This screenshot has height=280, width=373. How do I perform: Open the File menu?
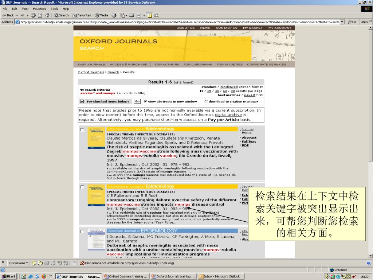point(5,9)
